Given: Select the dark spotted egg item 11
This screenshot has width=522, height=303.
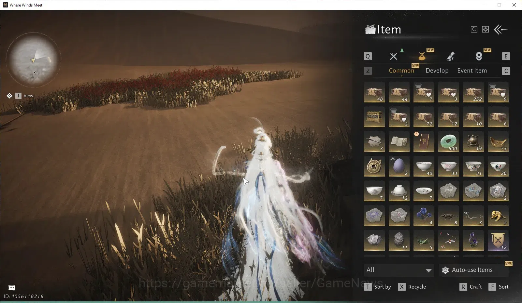Looking at the screenshot, I should [x=399, y=241].
